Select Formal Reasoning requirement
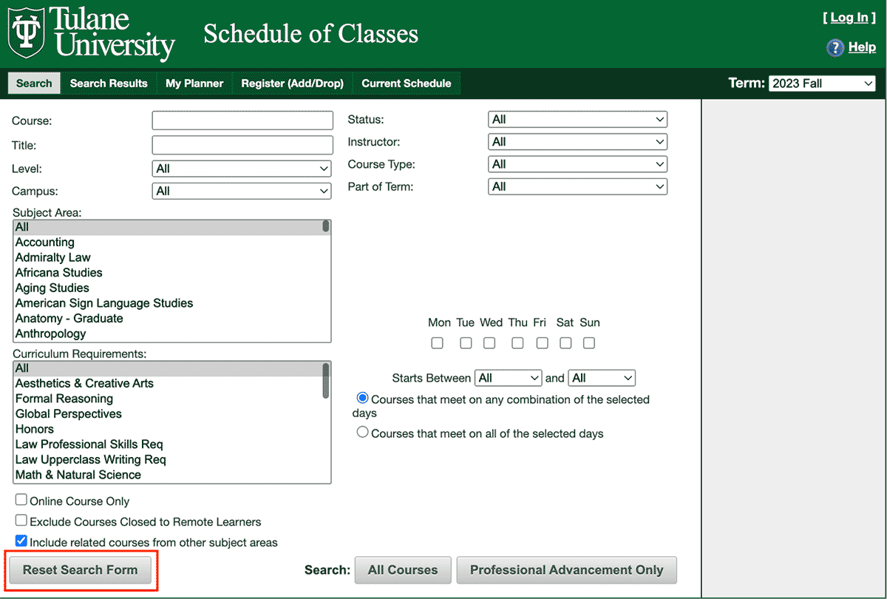The height and width of the screenshot is (599, 887). pyautogui.click(x=168, y=399)
